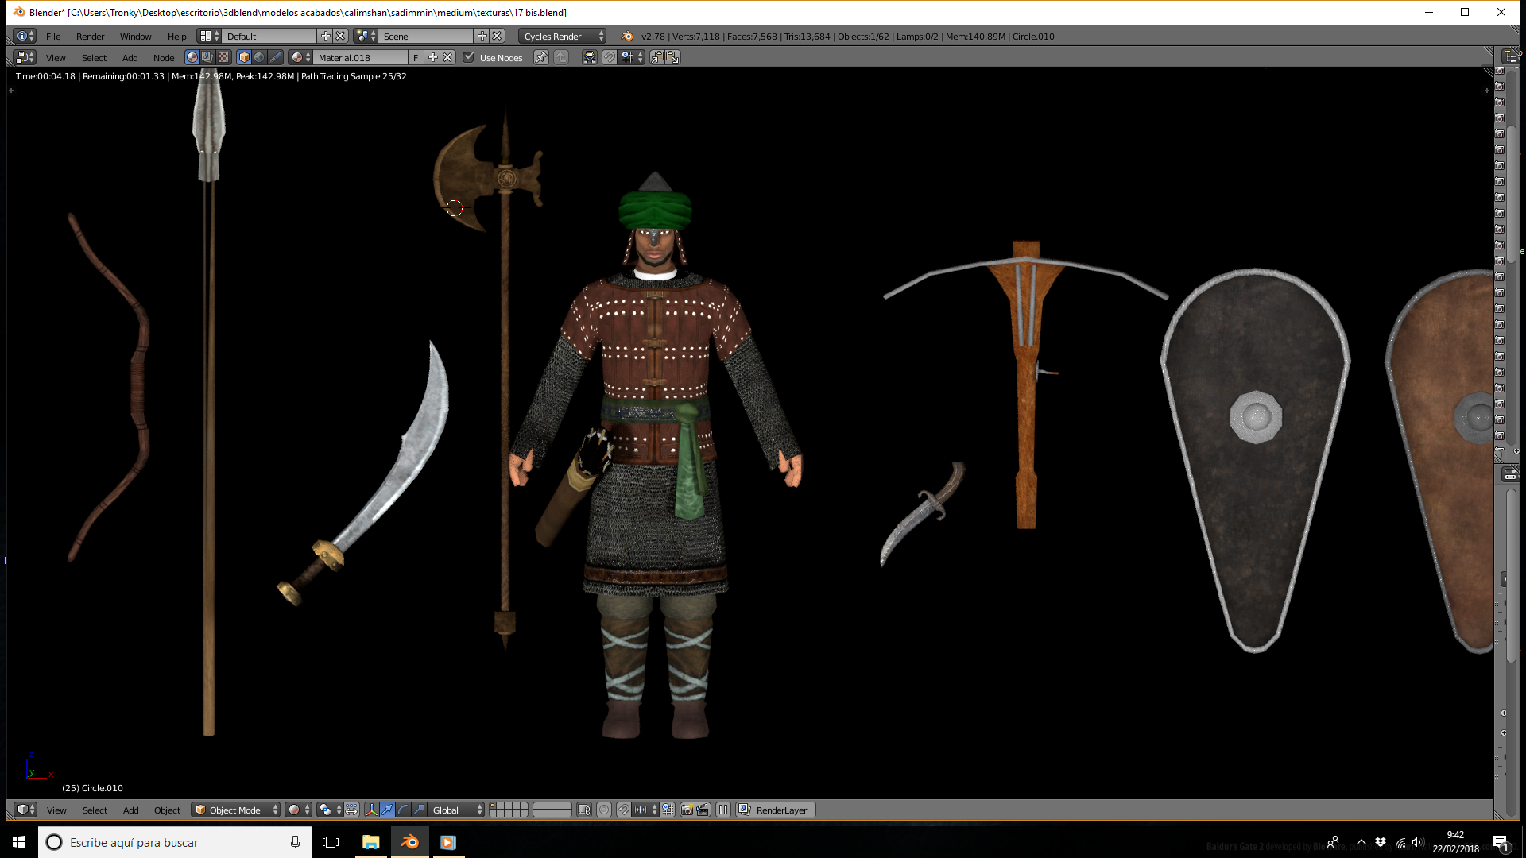Select the first visible layer box
Image resolution: width=1526 pixels, height=858 pixels.
pos(493,806)
